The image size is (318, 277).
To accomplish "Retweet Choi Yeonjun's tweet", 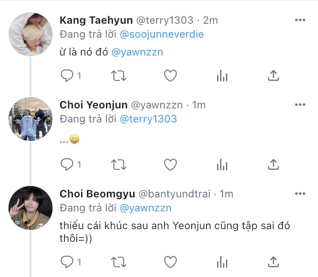I will [119, 164].
